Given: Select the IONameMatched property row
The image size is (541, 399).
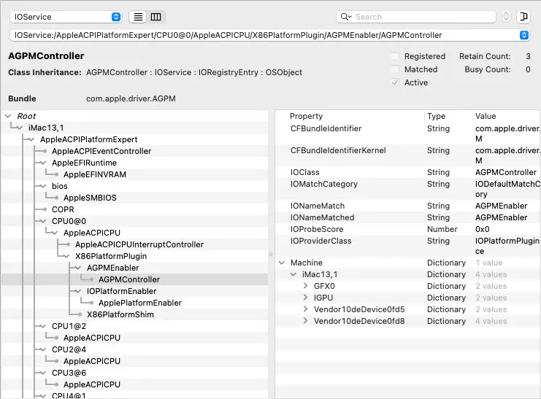Looking at the screenshot, I should [408, 217].
